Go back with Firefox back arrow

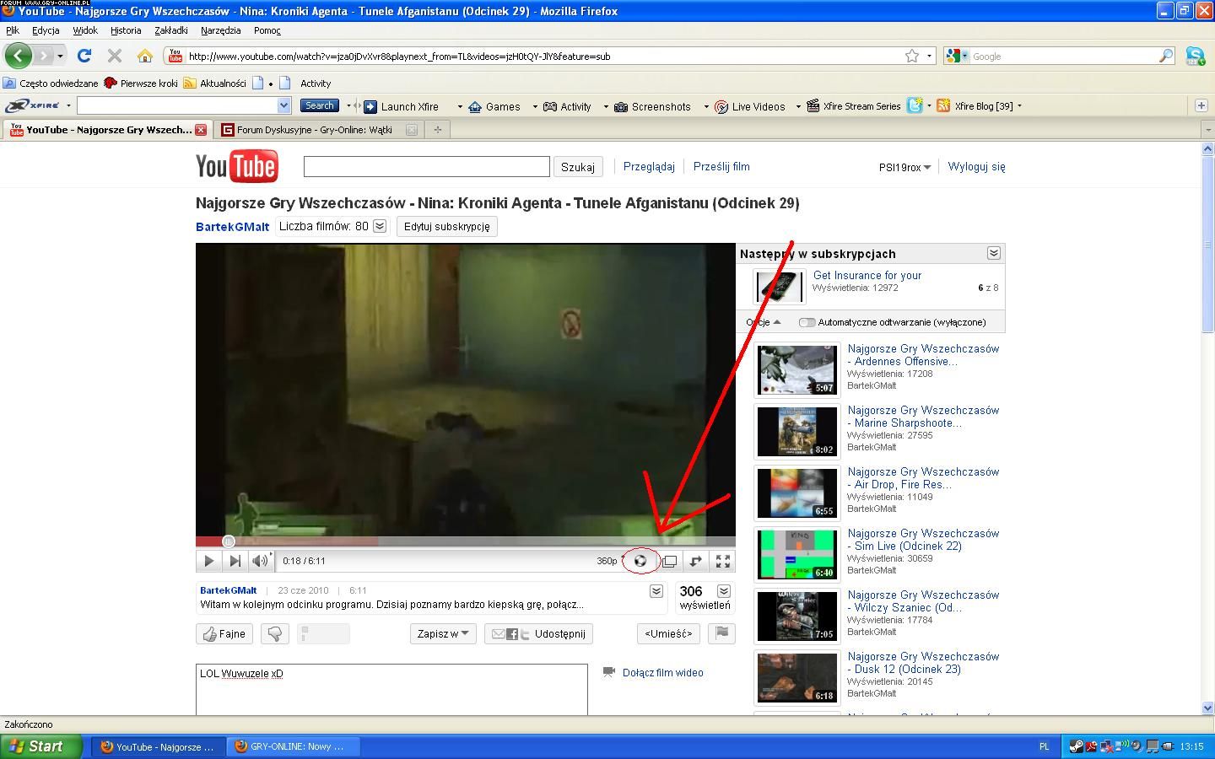pos(18,56)
